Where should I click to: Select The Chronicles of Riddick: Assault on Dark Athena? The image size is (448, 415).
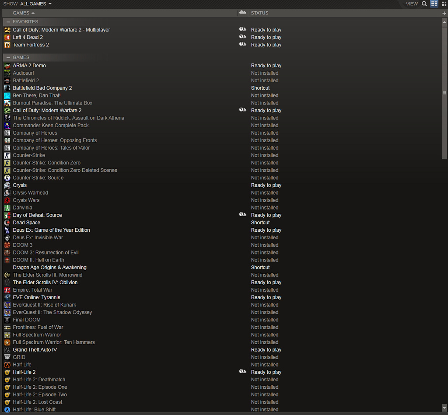coord(68,118)
